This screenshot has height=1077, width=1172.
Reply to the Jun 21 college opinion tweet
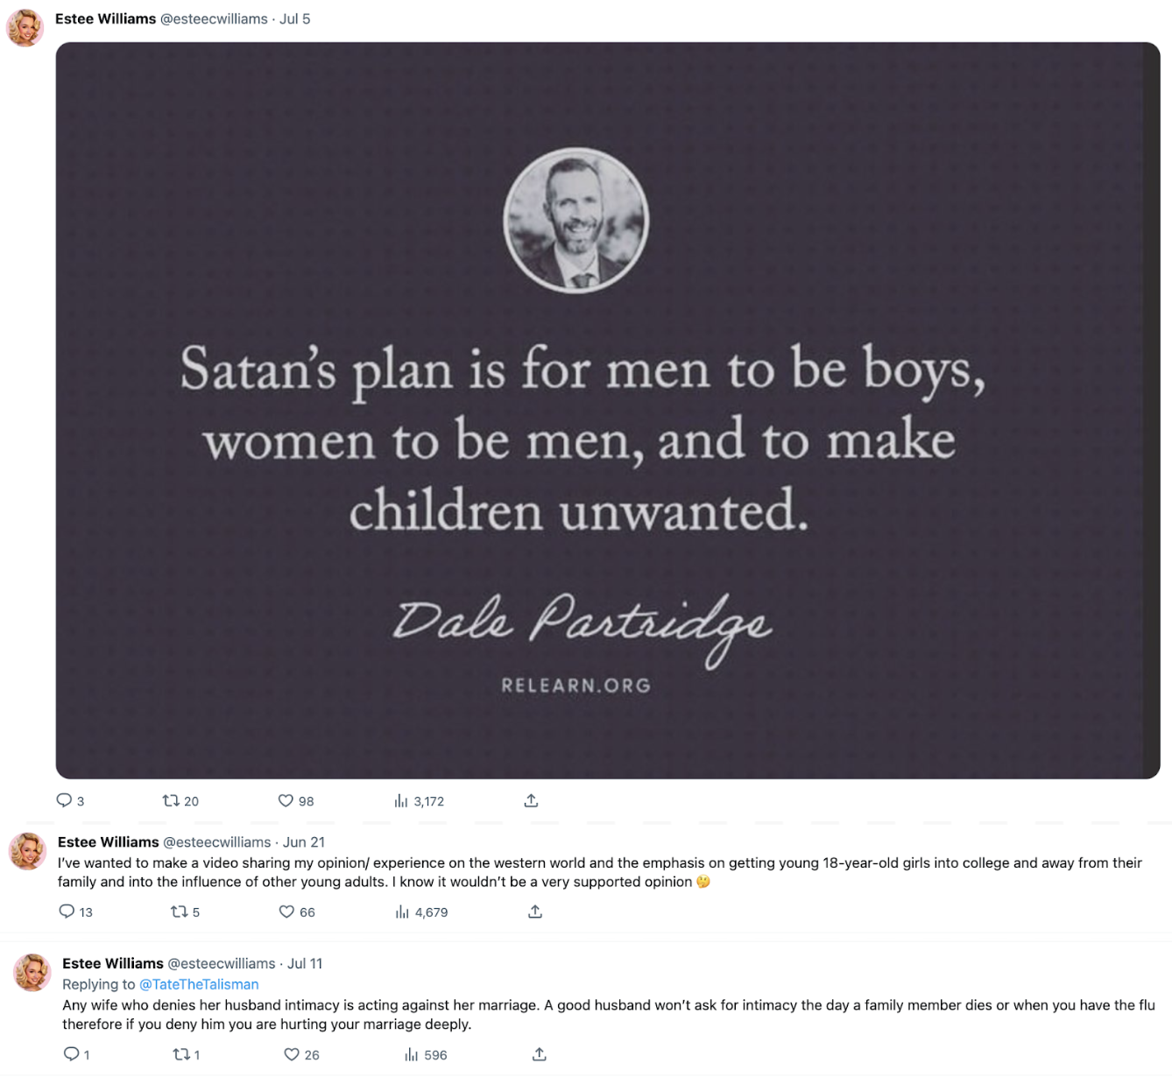coord(69,912)
